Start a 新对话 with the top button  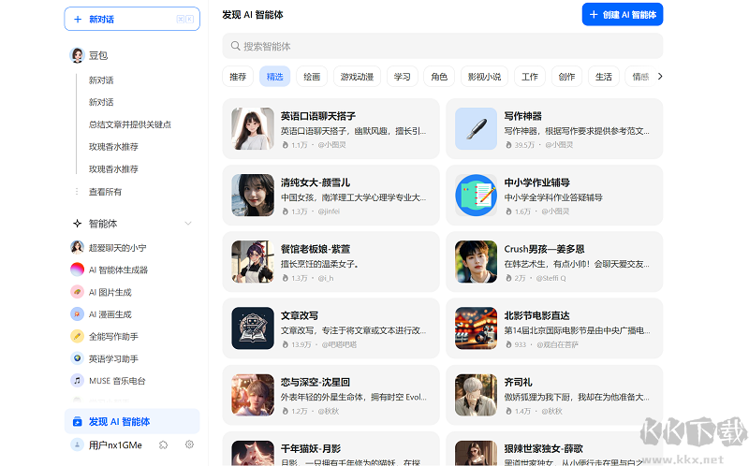tap(132, 19)
